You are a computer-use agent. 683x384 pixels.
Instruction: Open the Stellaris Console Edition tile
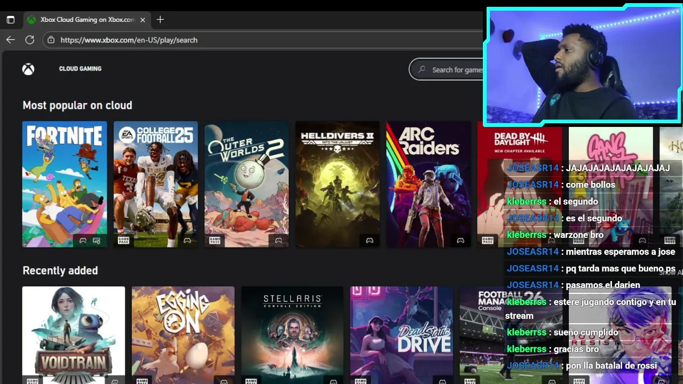pyautogui.click(x=292, y=335)
